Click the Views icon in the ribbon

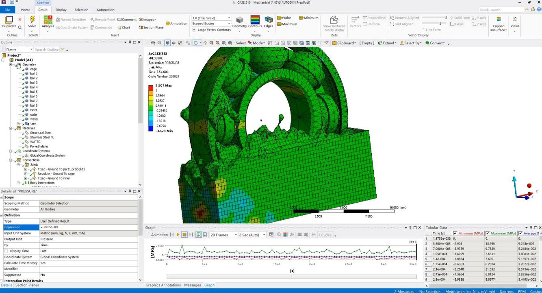[x=515, y=20]
